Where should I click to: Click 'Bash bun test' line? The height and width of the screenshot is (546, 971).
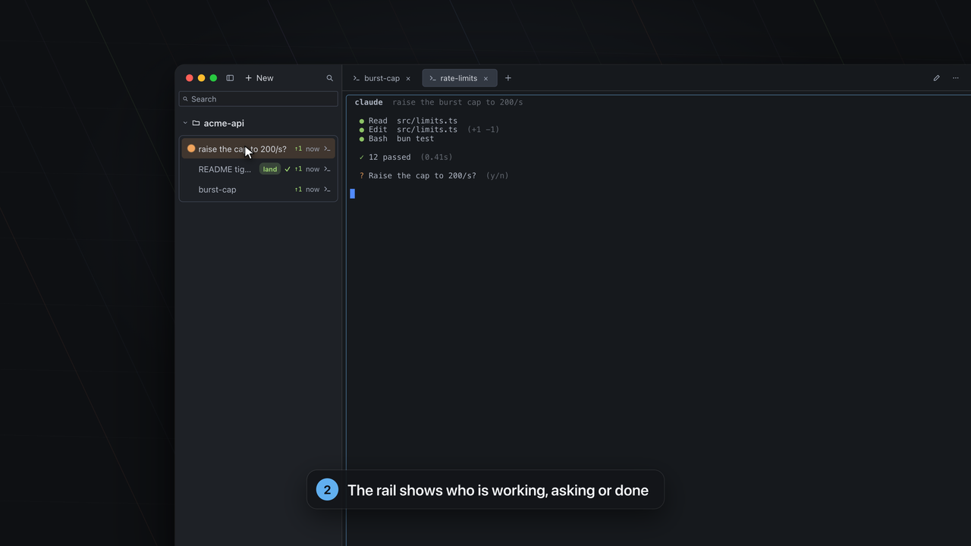[x=396, y=139]
